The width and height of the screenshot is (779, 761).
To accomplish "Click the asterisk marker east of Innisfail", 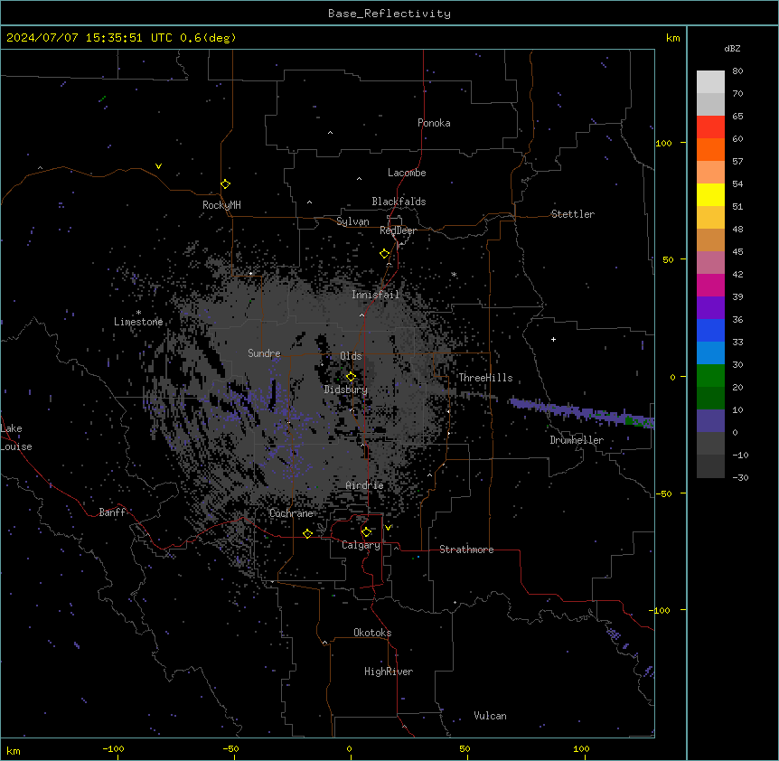I will point(454,274).
